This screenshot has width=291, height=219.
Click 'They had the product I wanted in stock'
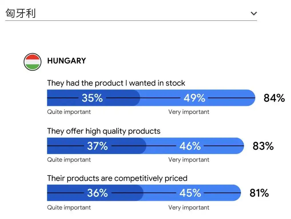[116, 83]
